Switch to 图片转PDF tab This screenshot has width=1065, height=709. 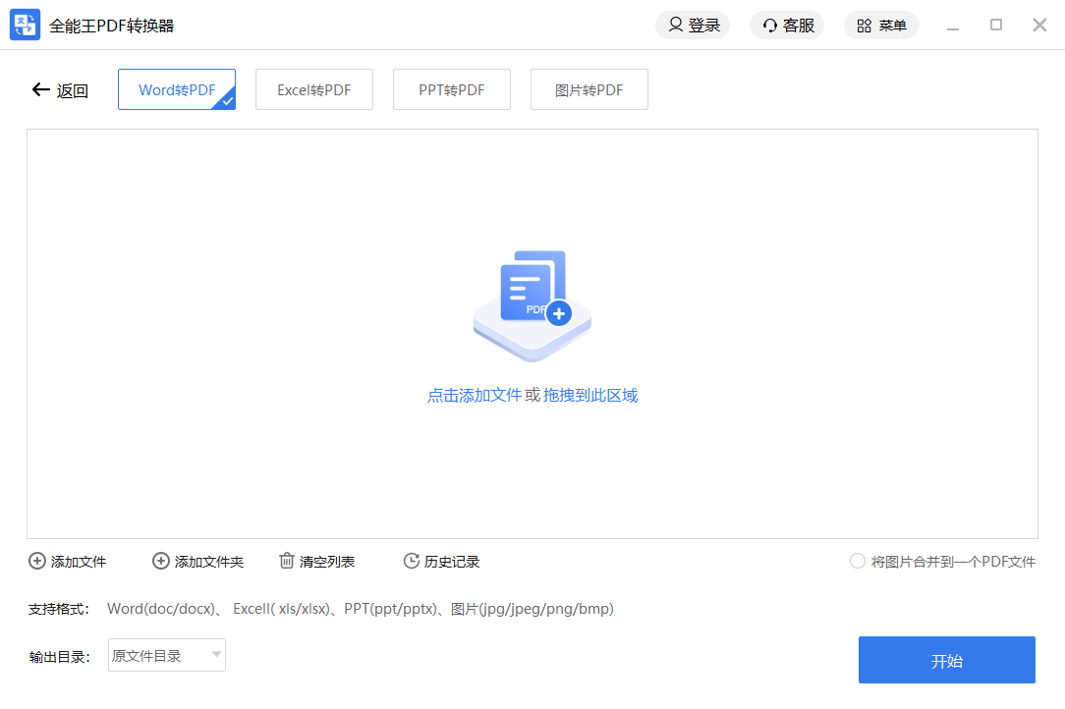coord(589,89)
